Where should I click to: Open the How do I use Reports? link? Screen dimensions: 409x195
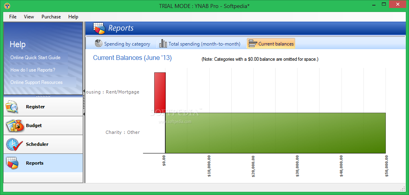tap(33, 70)
